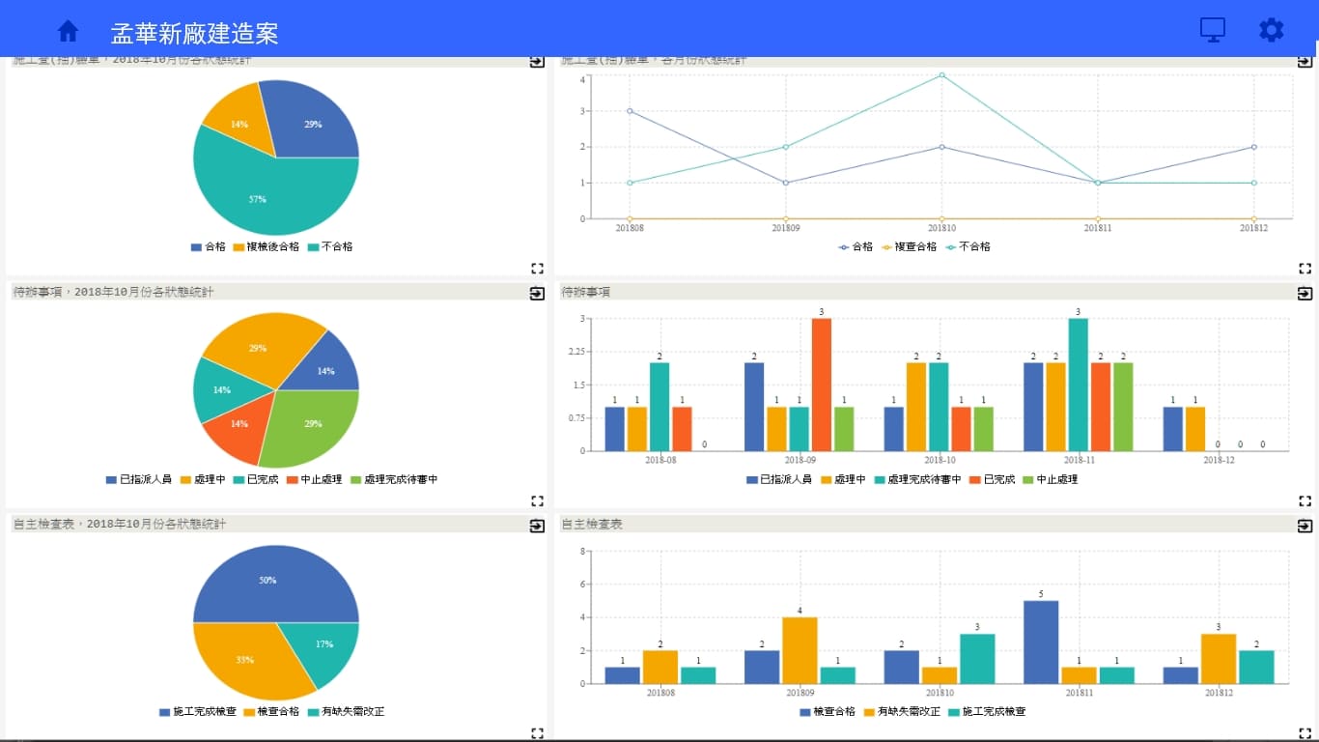Open the 待辦事項 bar chart panel's export arrow icon
1319x742 pixels.
tap(1305, 294)
